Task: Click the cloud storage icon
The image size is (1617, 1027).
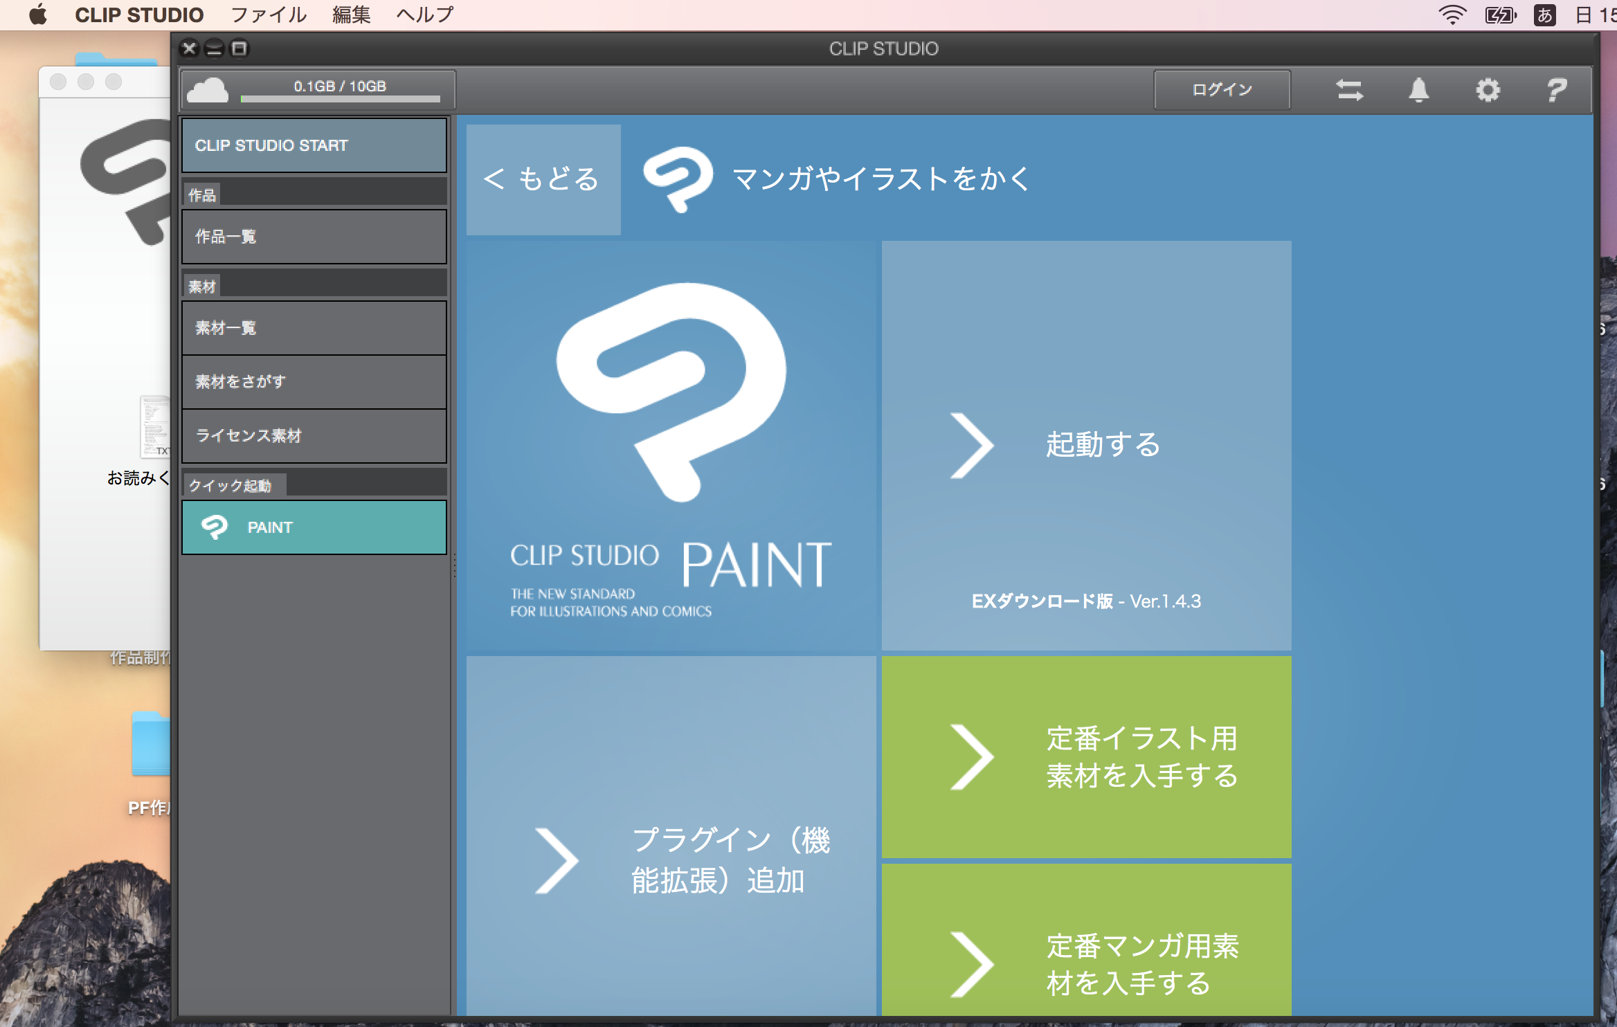Action: [207, 90]
